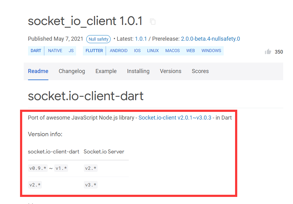
Task: Go to the Installing tab
Action: (138, 71)
